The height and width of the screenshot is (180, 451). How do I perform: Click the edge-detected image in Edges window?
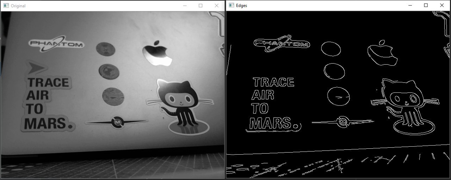tap(338, 95)
